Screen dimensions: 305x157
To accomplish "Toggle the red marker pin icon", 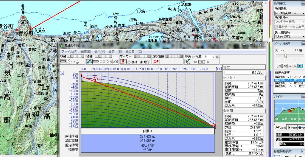I will [123, 61].
